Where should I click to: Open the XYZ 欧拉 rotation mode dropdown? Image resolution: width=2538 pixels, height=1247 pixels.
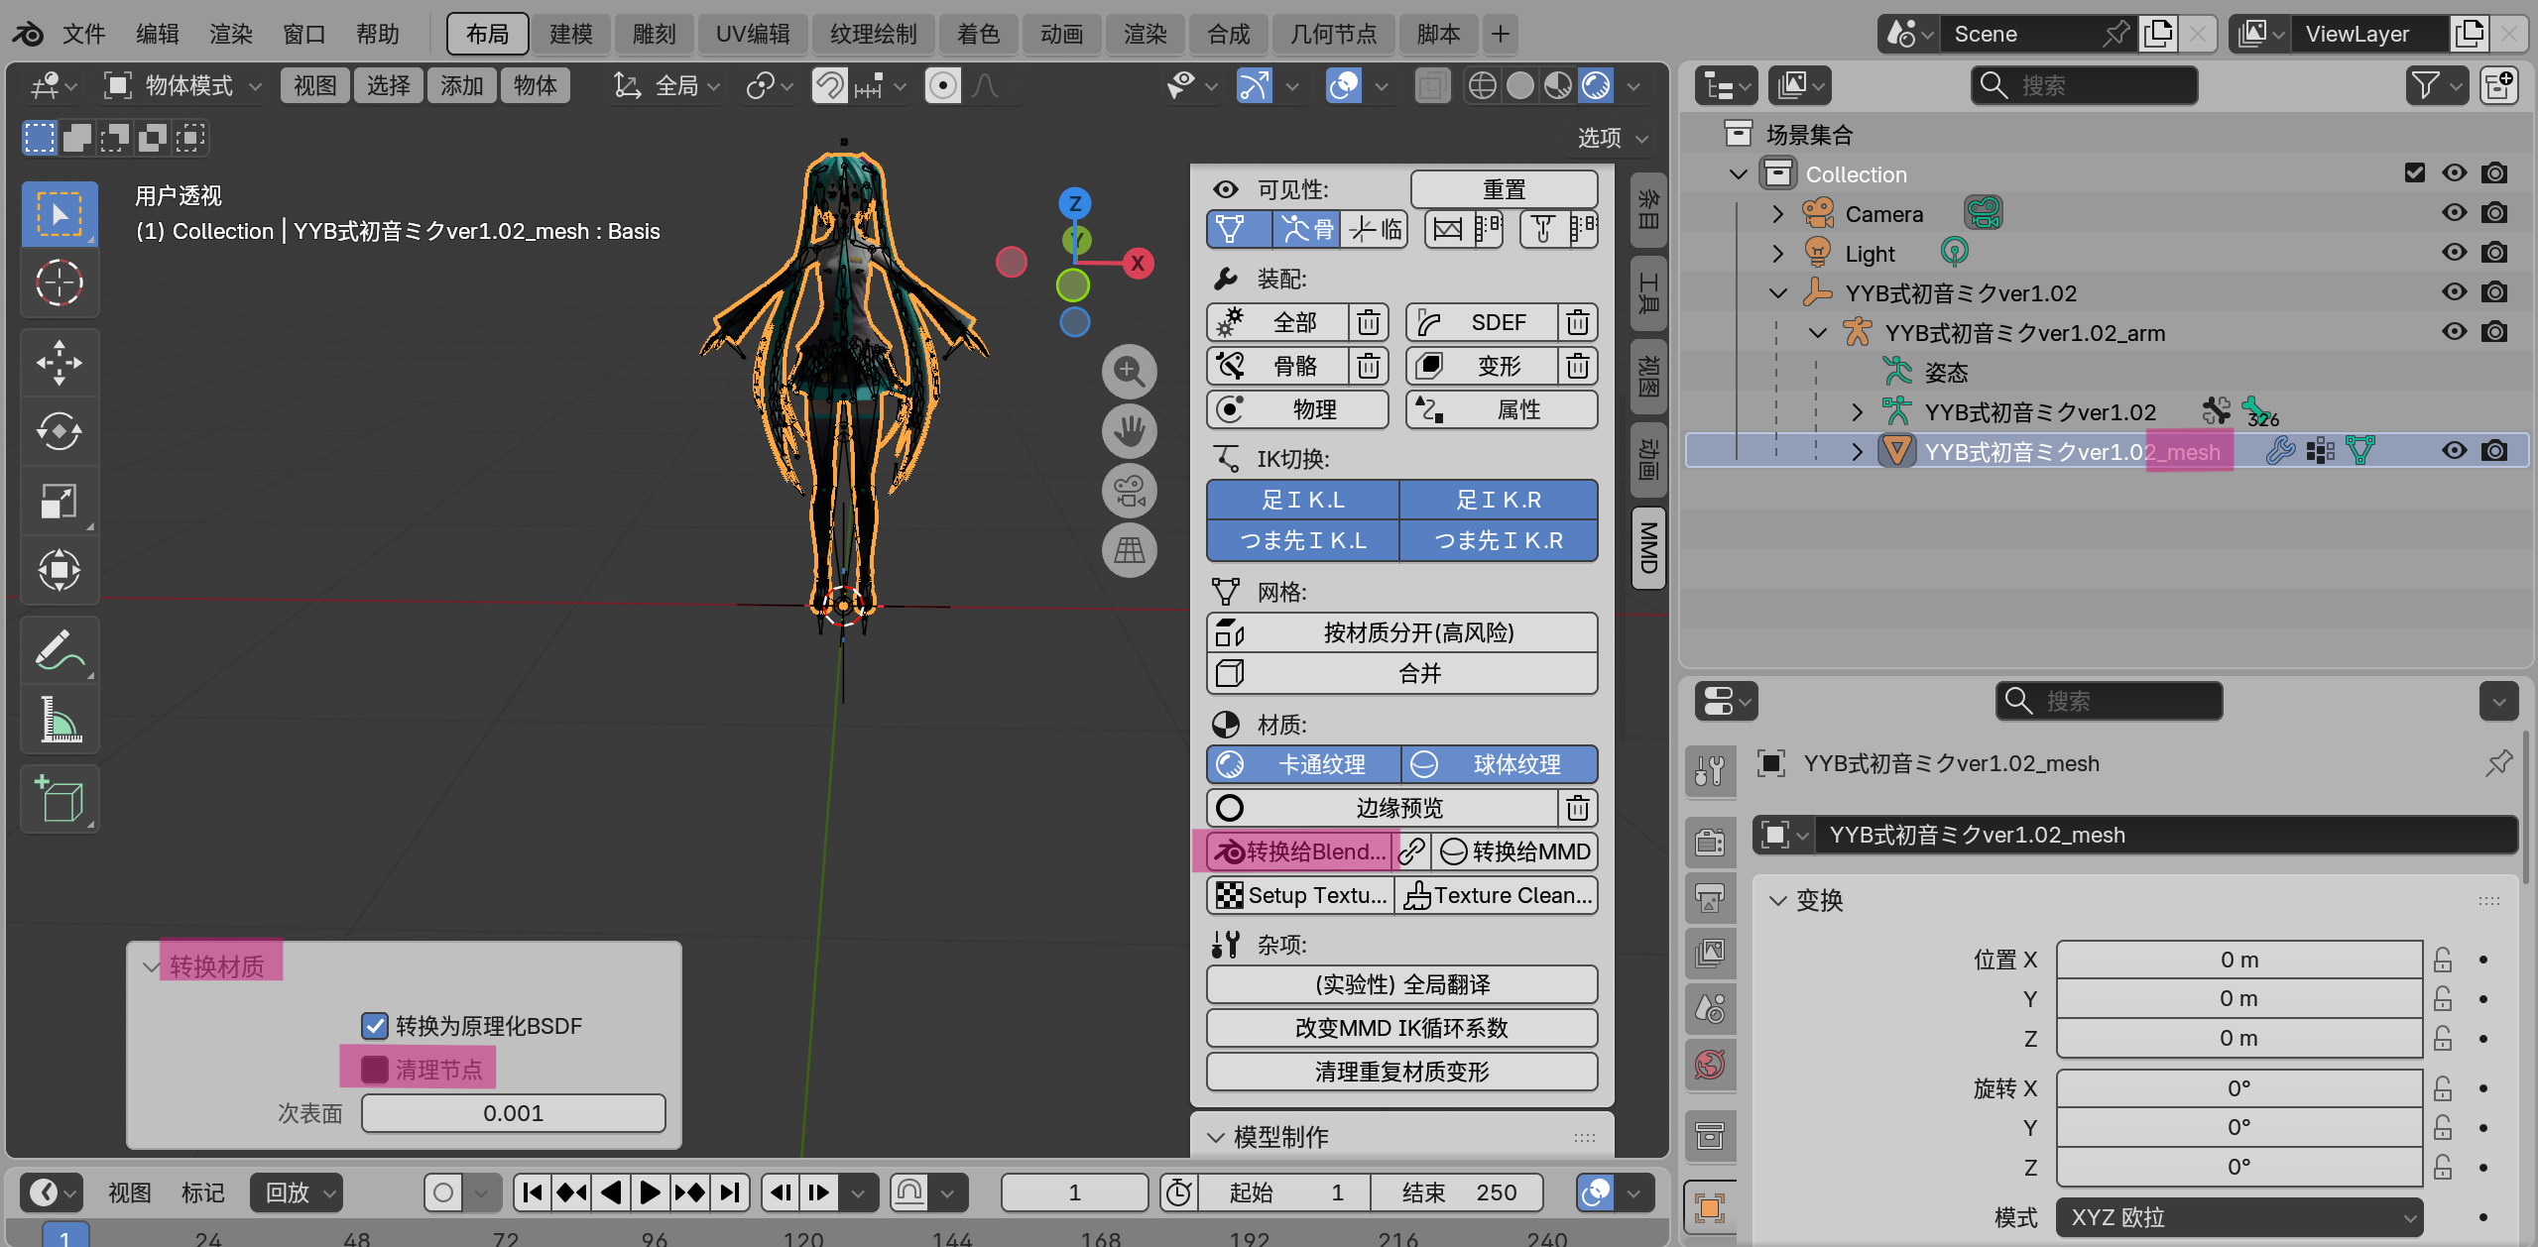point(2238,1217)
